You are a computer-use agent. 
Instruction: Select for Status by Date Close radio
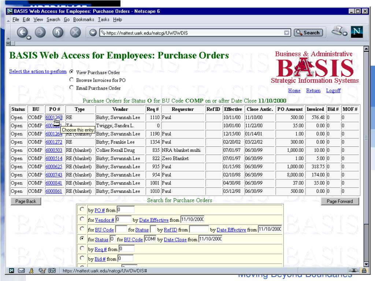(x=82, y=238)
